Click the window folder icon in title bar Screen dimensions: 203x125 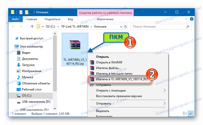[x=13, y=12]
